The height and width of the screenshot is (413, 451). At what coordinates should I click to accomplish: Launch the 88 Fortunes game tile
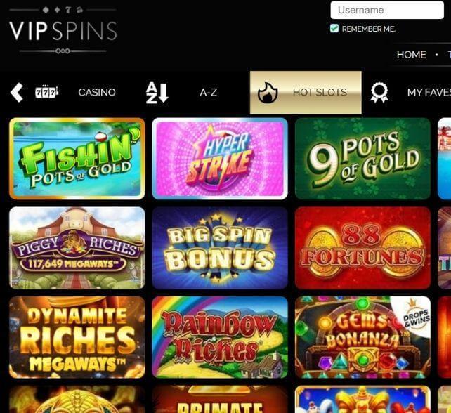[362, 248]
